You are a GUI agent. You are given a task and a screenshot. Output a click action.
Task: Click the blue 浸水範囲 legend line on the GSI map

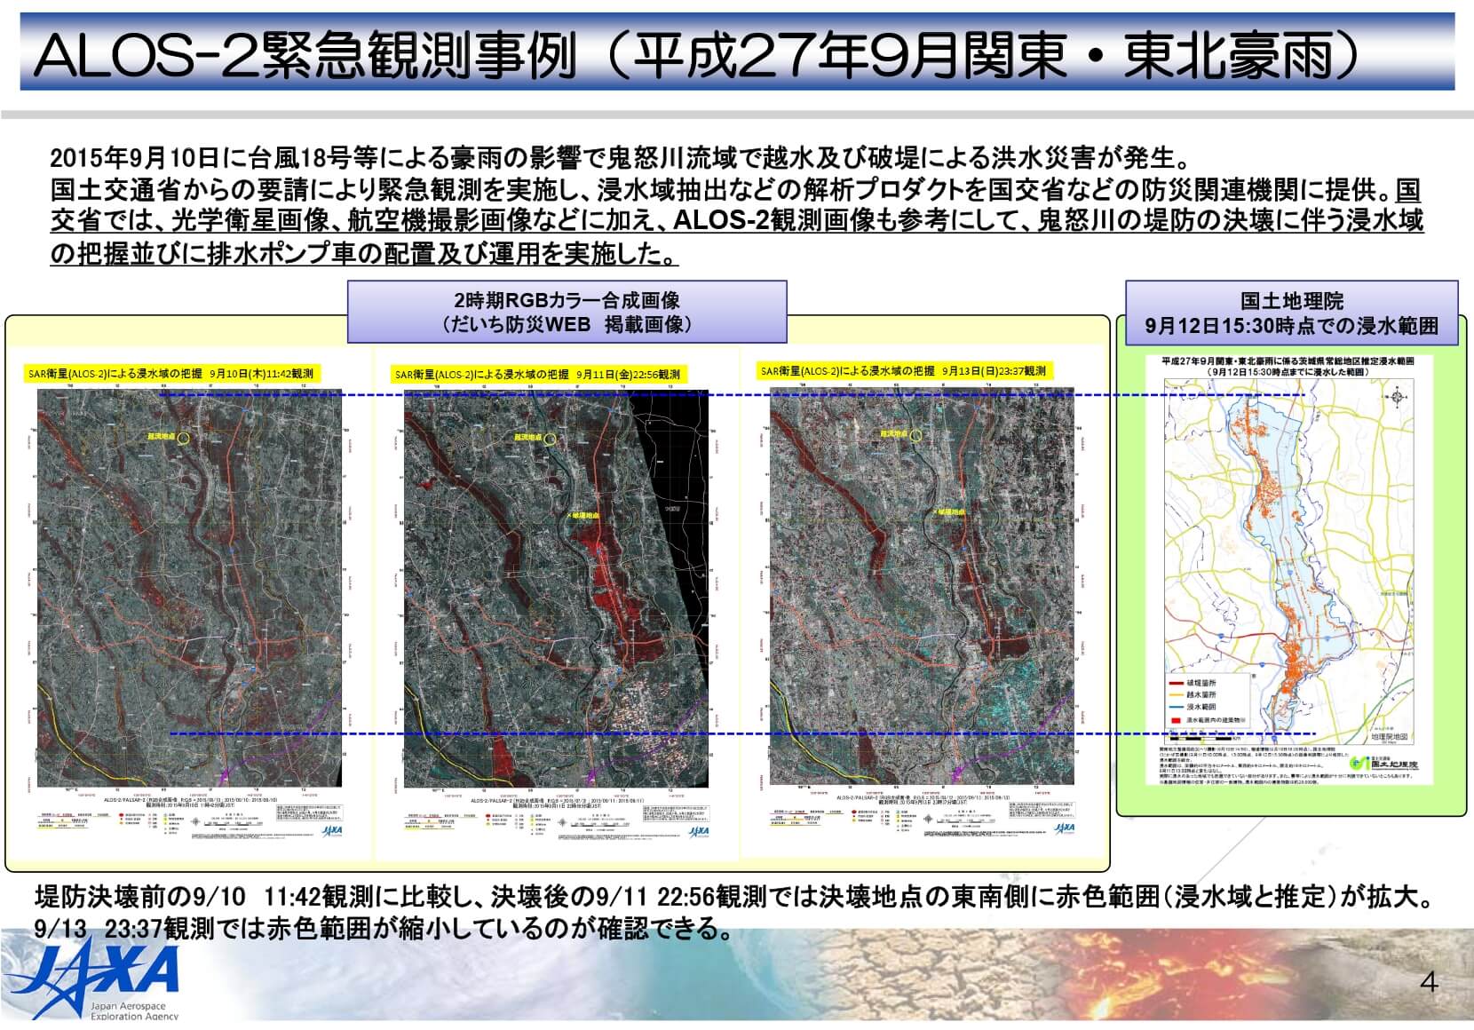[1177, 707]
